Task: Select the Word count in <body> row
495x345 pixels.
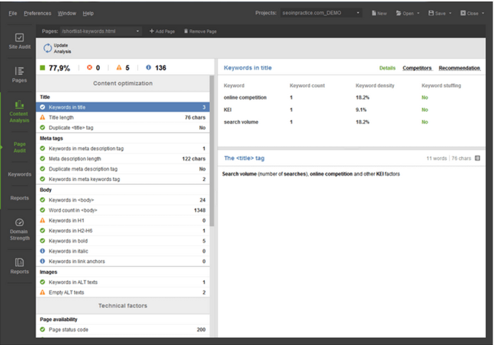Action: click(123, 210)
